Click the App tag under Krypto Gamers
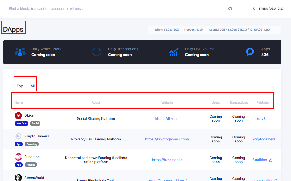Viewport: 291px width, 181px height. point(19,144)
